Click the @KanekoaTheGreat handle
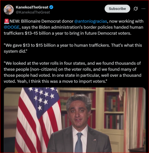This screenshot has height=153, width=149. pyautogui.click(x=33, y=12)
